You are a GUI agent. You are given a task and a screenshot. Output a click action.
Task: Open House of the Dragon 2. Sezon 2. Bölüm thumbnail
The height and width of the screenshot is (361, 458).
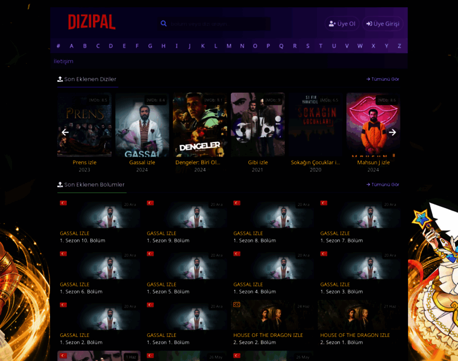(x=272, y=315)
